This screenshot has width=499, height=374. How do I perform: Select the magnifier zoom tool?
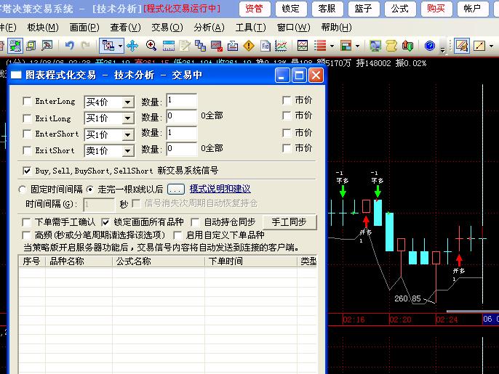pyautogui.click(x=151, y=46)
